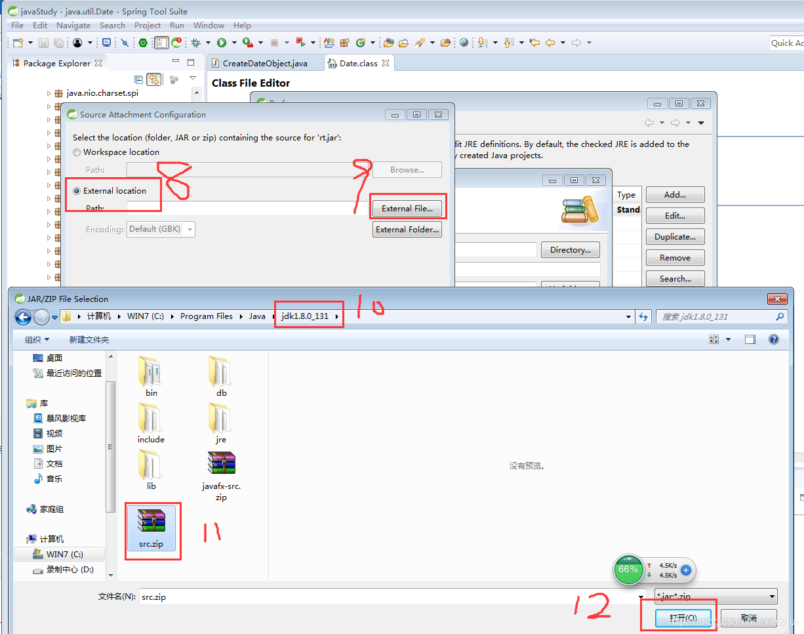Click the External File... button
Image resolution: width=804 pixels, height=634 pixels.
point(407,208)
